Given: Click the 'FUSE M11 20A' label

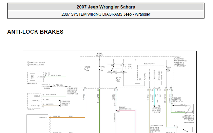Looking at the screenshot, I should [169, 69].
